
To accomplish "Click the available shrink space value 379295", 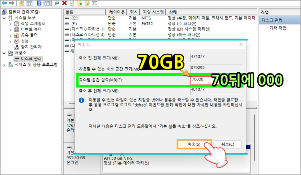I will [216, 69].
